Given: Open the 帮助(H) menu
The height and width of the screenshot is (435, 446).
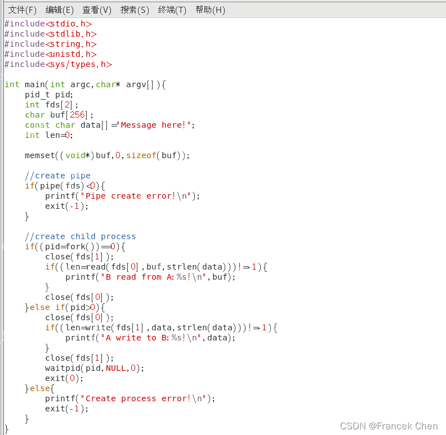Looking at the screenshot, I should coord(210,10).
